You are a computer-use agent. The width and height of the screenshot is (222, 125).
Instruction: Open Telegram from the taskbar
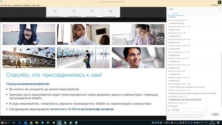42,123
